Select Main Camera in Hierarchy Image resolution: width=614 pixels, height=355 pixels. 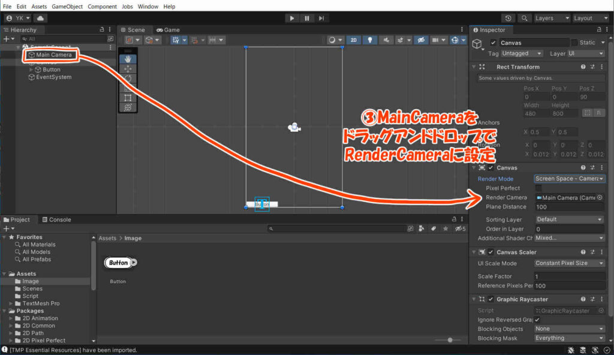point(53,55)
